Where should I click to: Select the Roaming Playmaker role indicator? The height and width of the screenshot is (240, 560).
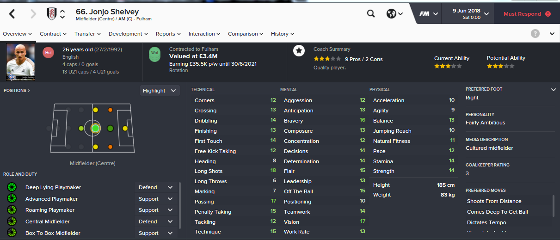pyautogui.click(x=12, y=210)
